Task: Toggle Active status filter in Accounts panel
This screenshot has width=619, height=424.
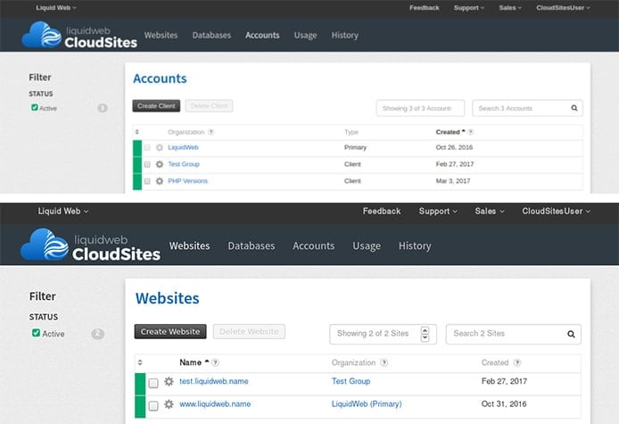Action: click(x=35, y=107)
